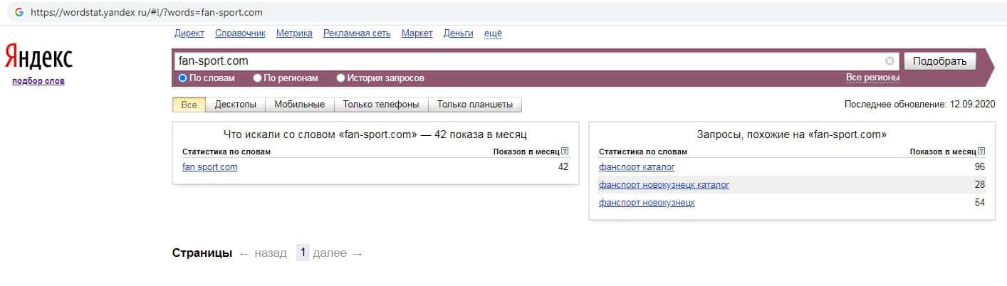
Task: Select the По регионам radio button
Action: [257, 78]
